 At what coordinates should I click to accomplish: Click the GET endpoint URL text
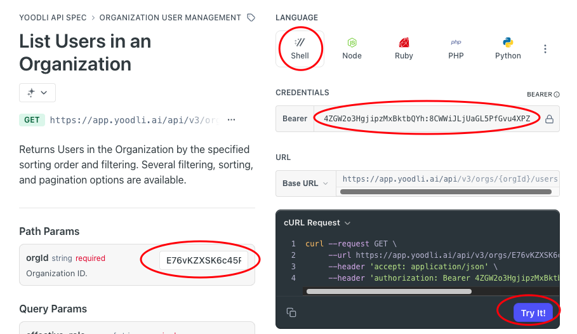pos(135,120)
